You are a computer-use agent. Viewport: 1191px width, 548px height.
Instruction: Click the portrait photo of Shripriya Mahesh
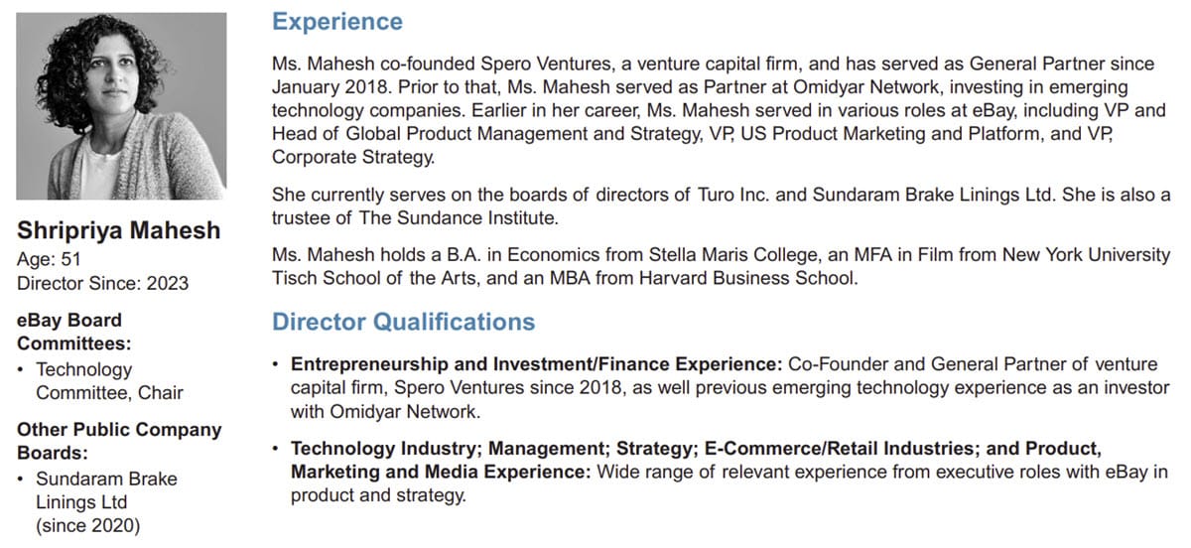point(120,106)
